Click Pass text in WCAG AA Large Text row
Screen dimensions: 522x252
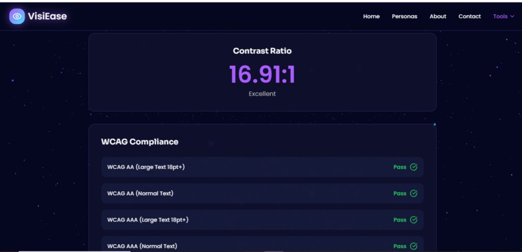click(x=400, y=167)
